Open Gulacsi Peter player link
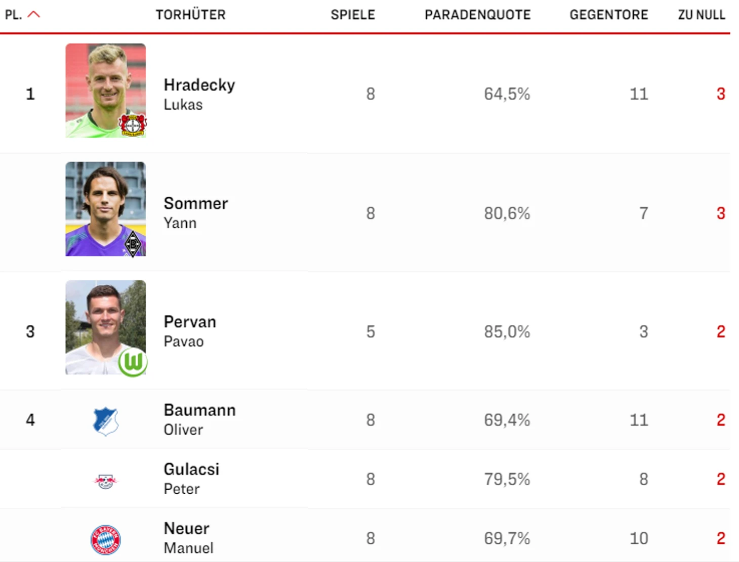Screen dimensions: 739x562 click(191, 479)
